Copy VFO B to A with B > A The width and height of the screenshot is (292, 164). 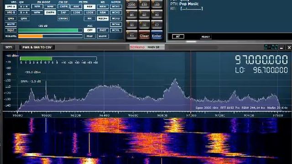(x=24, y=13)
